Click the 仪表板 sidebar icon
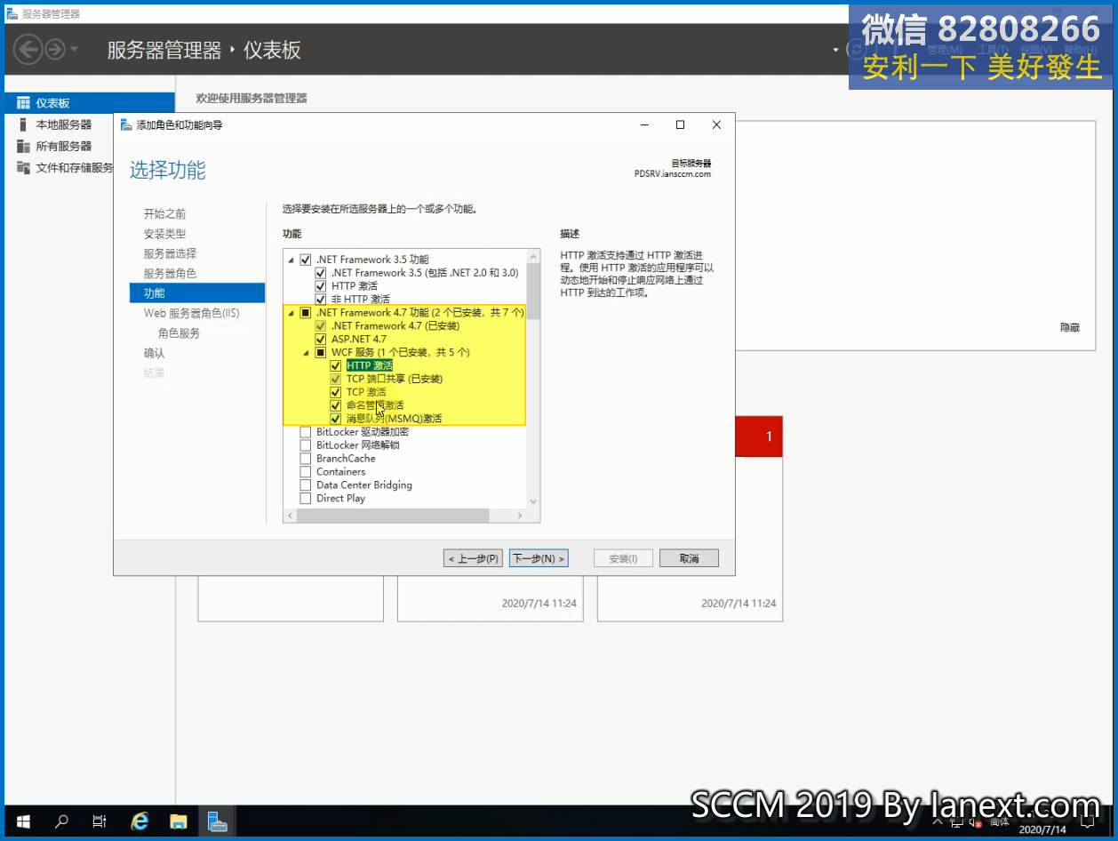Screen dimensions: 1118x841 click(x=23, y=103)
